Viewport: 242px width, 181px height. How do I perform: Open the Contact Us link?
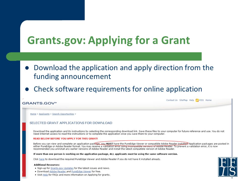[x=172, y=100]
